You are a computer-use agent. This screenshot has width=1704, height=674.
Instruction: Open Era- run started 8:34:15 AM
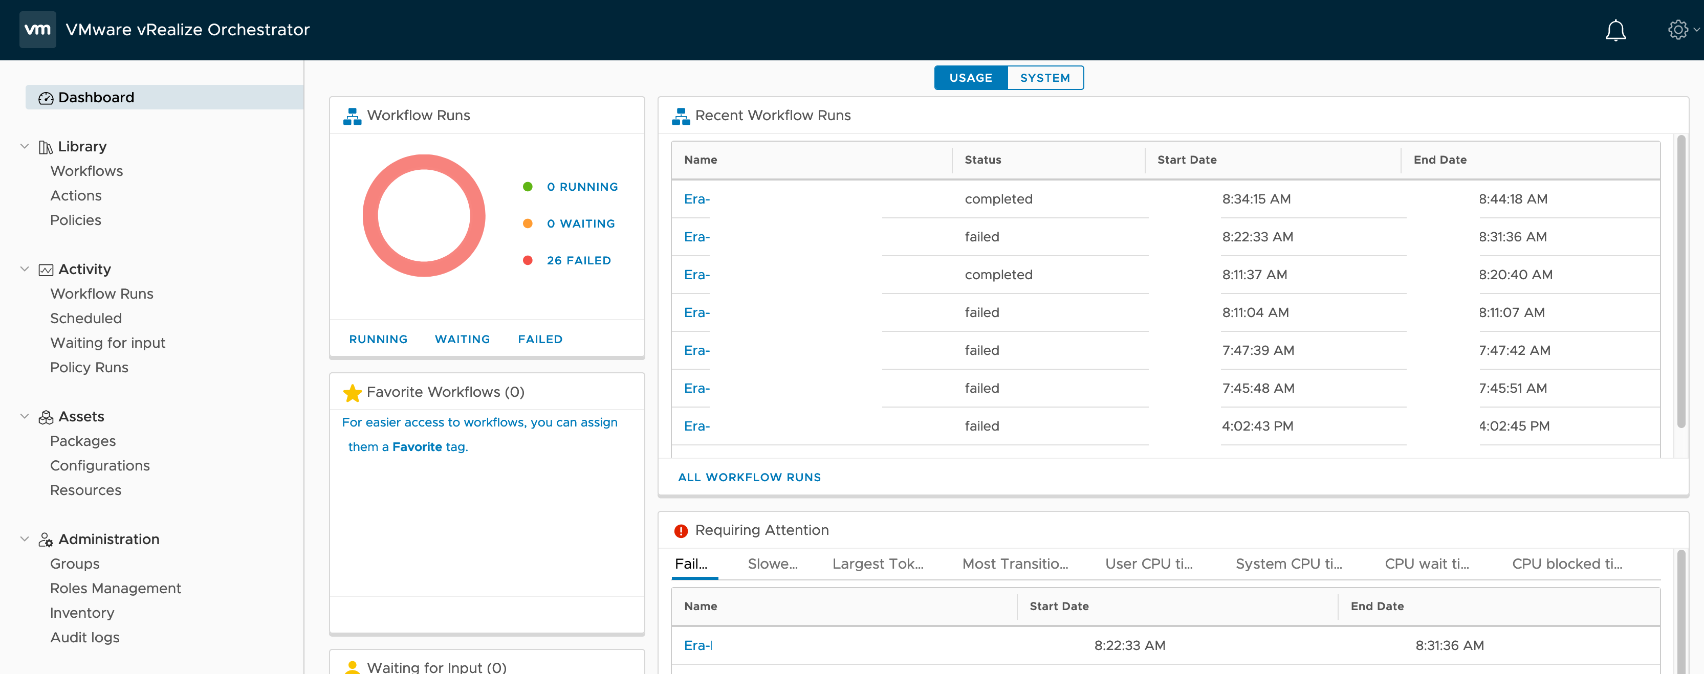coord(696,199)
